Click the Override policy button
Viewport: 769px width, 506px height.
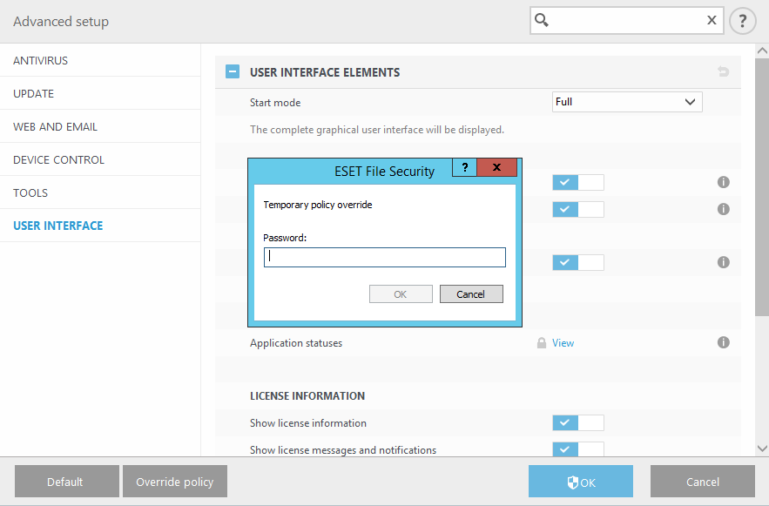click(174, 482)
